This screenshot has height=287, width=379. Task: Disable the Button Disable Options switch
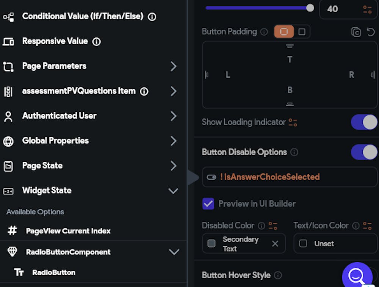click(x=364, y=152)
